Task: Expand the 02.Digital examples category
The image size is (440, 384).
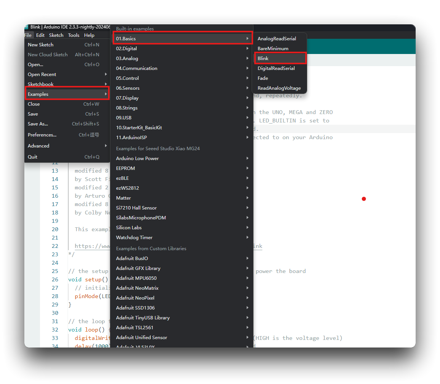Action: point(182,49)
